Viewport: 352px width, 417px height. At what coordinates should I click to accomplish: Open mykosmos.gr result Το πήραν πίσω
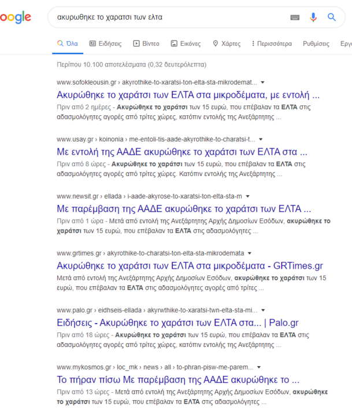coord(178,379)
